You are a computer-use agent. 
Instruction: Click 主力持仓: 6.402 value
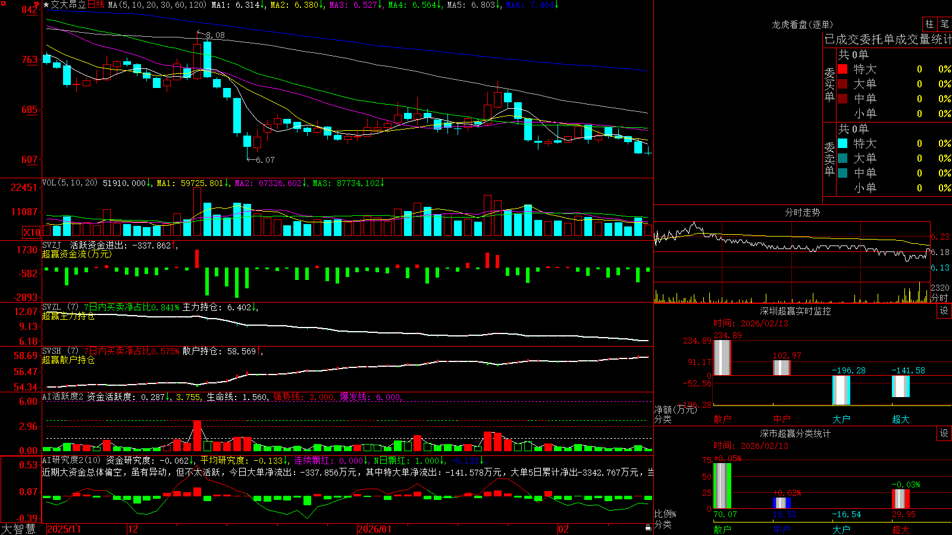[x=217, y=307]
